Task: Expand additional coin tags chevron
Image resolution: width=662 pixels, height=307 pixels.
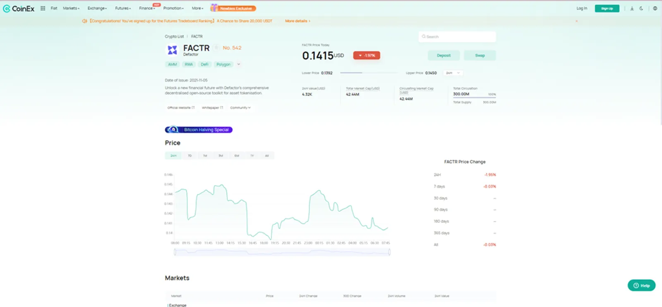Action: point(239,64)
